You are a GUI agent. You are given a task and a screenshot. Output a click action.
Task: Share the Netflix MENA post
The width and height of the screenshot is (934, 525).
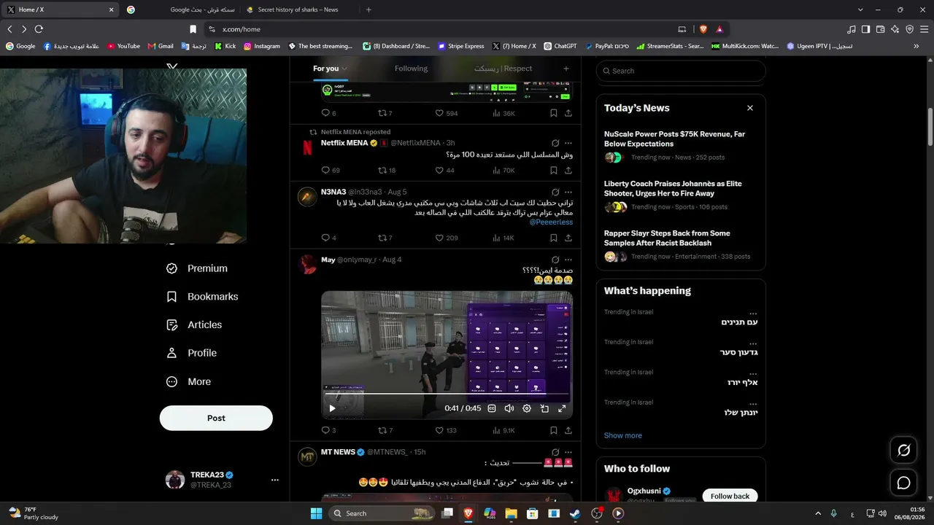(568, 171)
